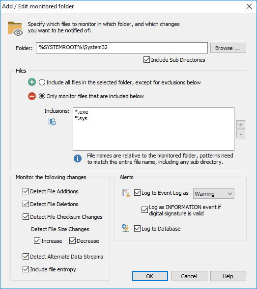Click the database logging icon
This screenshot has height=289, width=257.
coord(126,228)
